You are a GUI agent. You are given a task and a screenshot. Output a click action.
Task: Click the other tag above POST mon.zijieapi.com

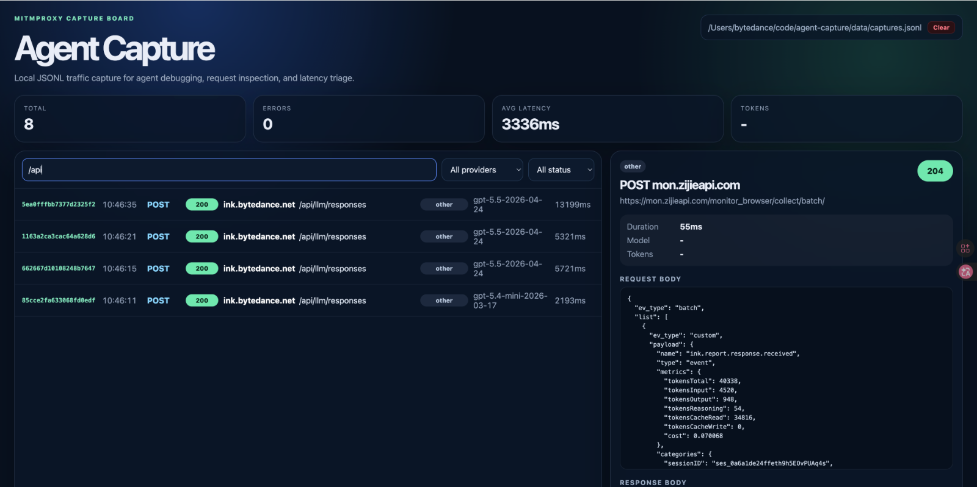(633, 166)
